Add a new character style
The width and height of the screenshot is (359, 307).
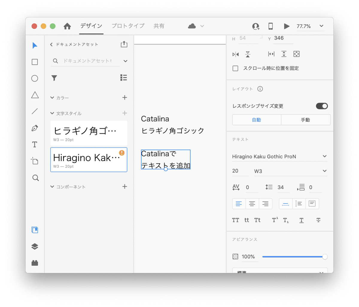(125, 113)
